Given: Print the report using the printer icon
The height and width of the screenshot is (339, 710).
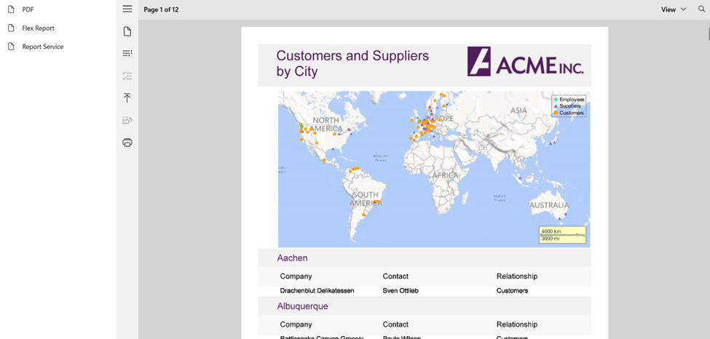Looking at the screenshot, I should tap(127, 143).
